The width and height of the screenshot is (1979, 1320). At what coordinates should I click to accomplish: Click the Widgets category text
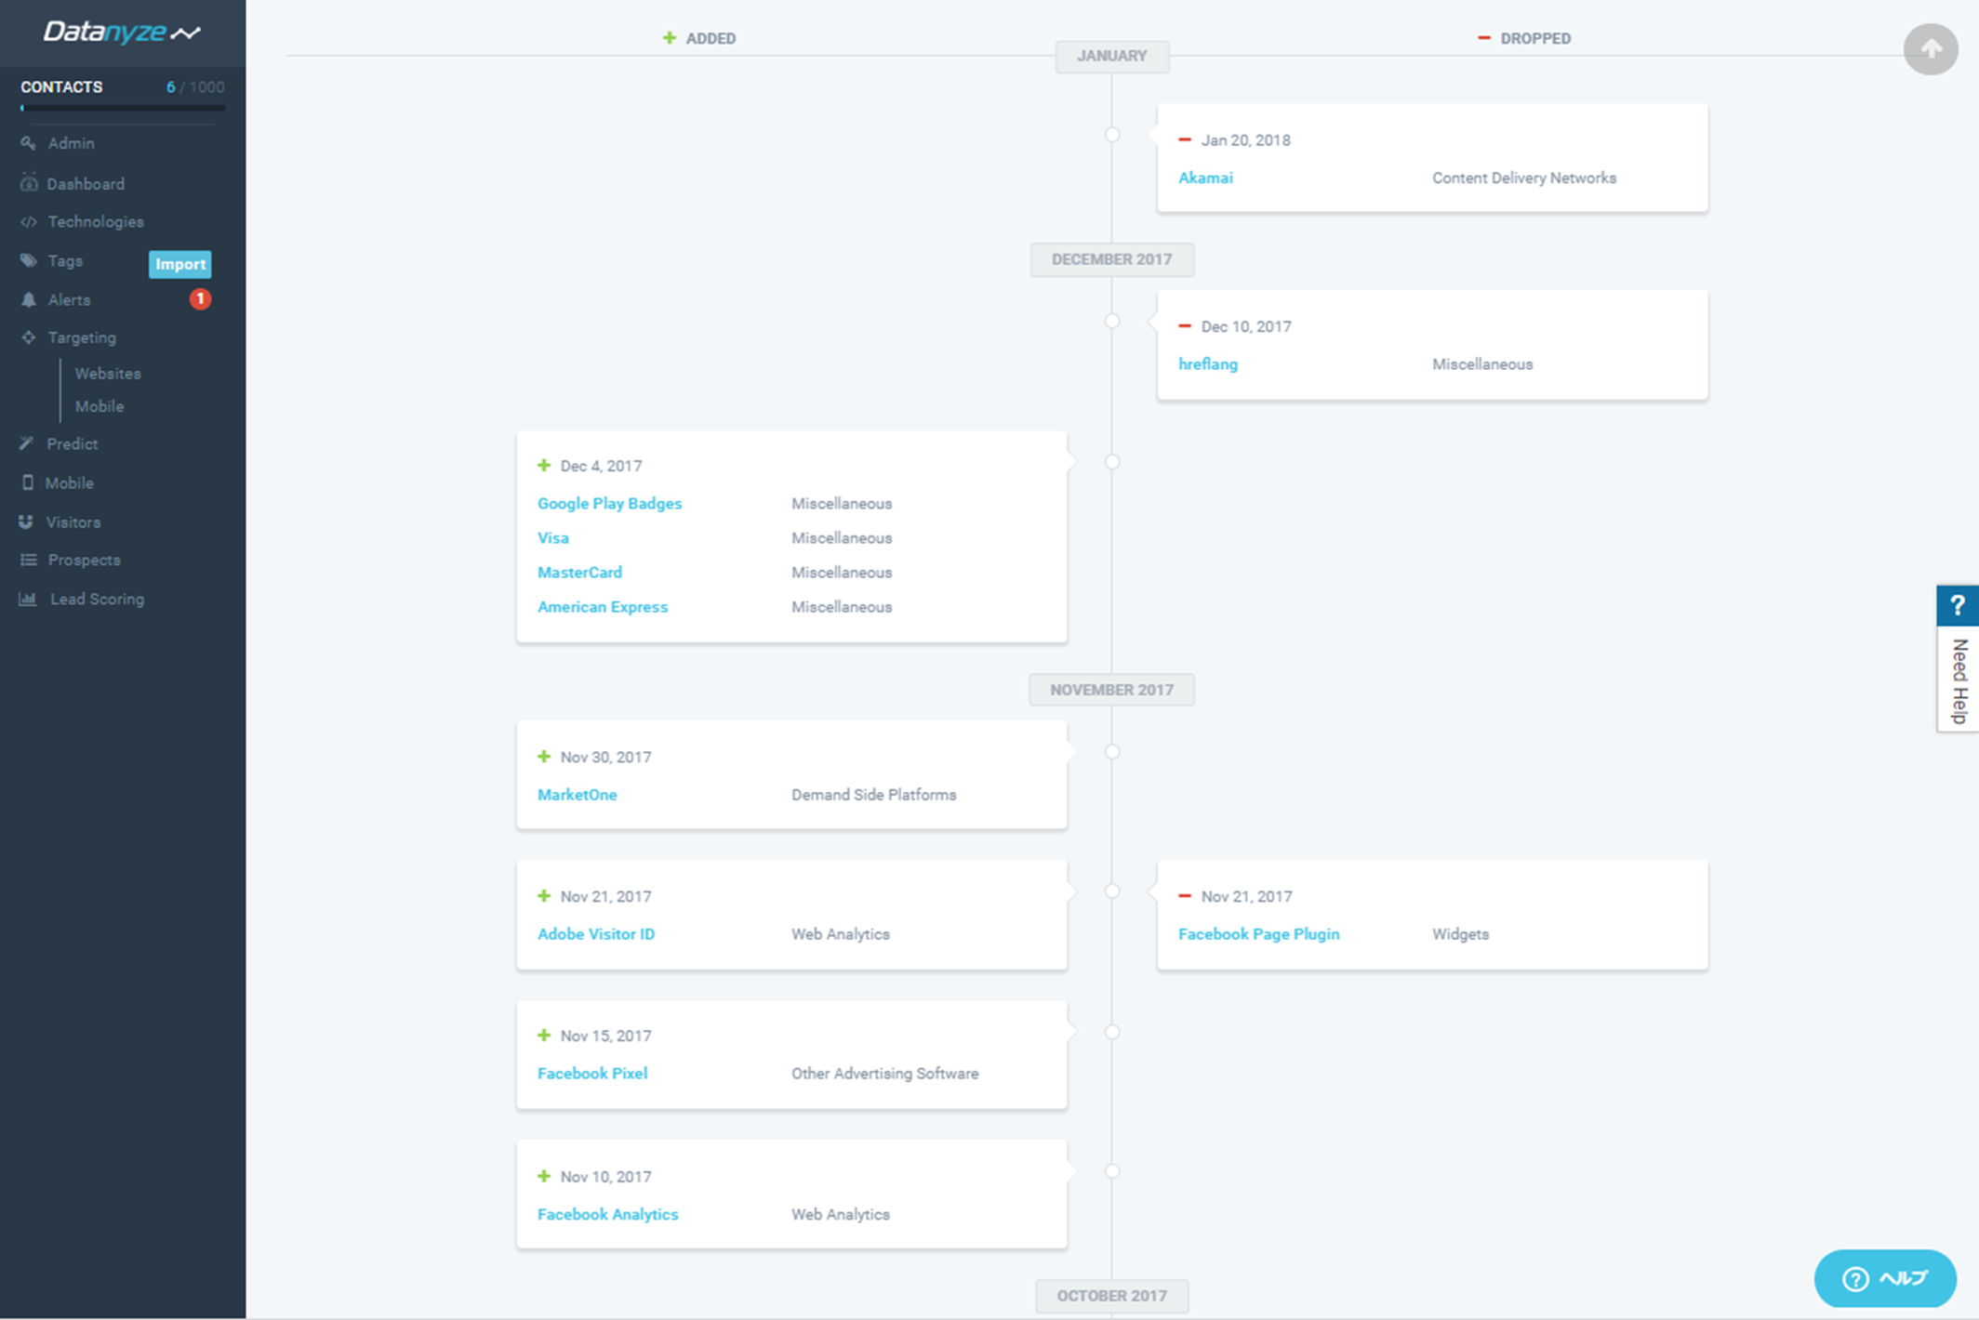pos(1461,934)
